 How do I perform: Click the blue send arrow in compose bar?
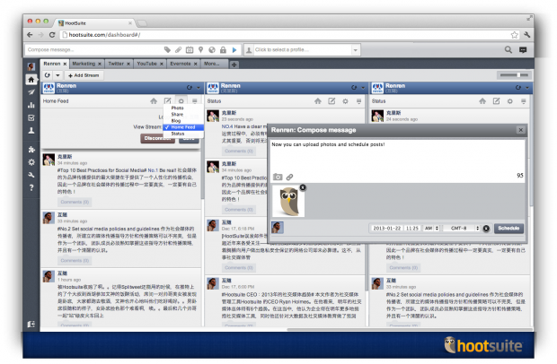(234, 49)
